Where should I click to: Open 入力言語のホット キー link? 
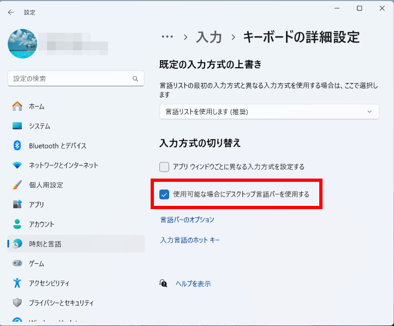click(190, 240)
